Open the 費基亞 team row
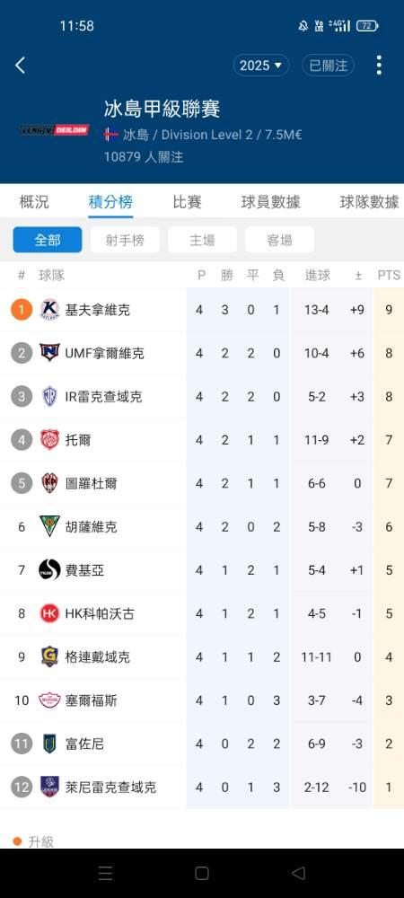 202,570
